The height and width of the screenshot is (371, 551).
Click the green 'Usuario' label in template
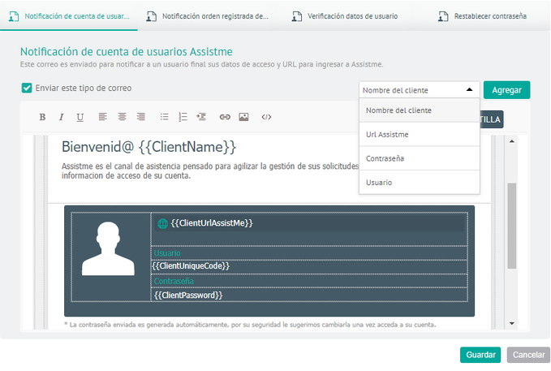(x=167, y=253)
